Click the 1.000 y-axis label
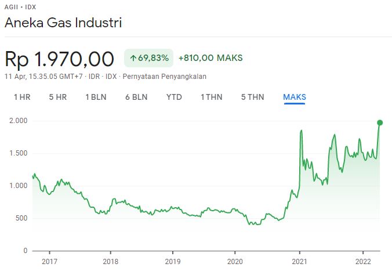Image resolution: width=392 pixels, height=278 pixels. click(x=18, y=186)
